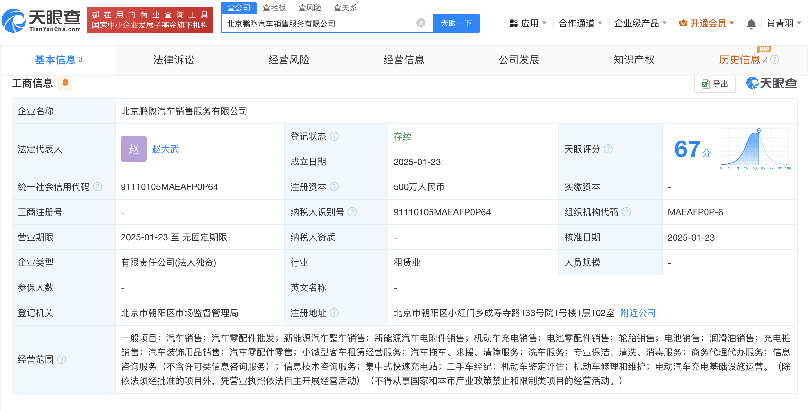Select the 查老板 search tab
The image size is (808, 411).
click(x=274, y=7)
